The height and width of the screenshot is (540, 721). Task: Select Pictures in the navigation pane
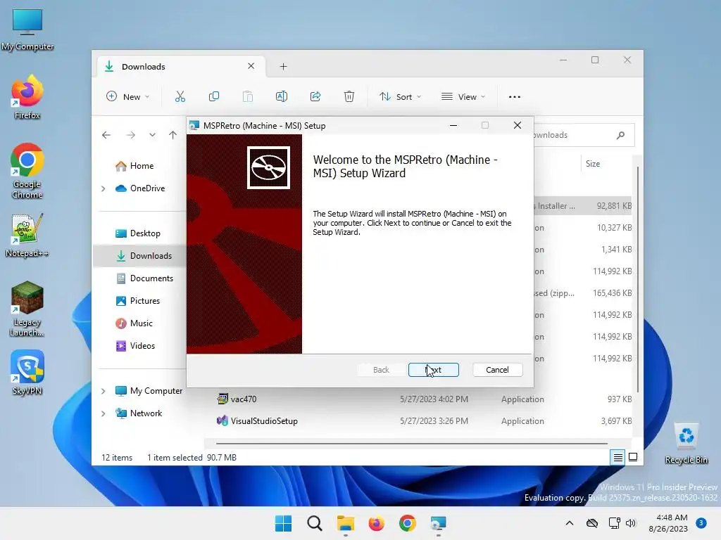138,301
